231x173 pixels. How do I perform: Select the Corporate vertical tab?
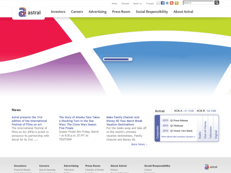tap(157, 128)
